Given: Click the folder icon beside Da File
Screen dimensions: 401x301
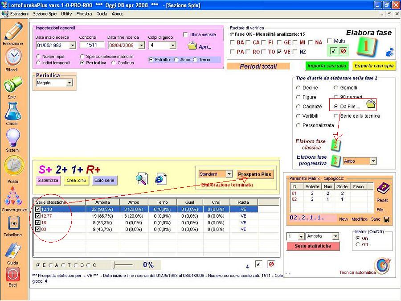Looking at the screenshot, I should click(x=371, y=104).
